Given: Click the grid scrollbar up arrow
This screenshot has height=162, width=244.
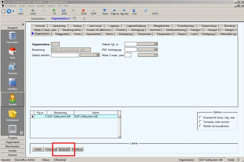Looking at the screenshot, I should coord(119,116).
